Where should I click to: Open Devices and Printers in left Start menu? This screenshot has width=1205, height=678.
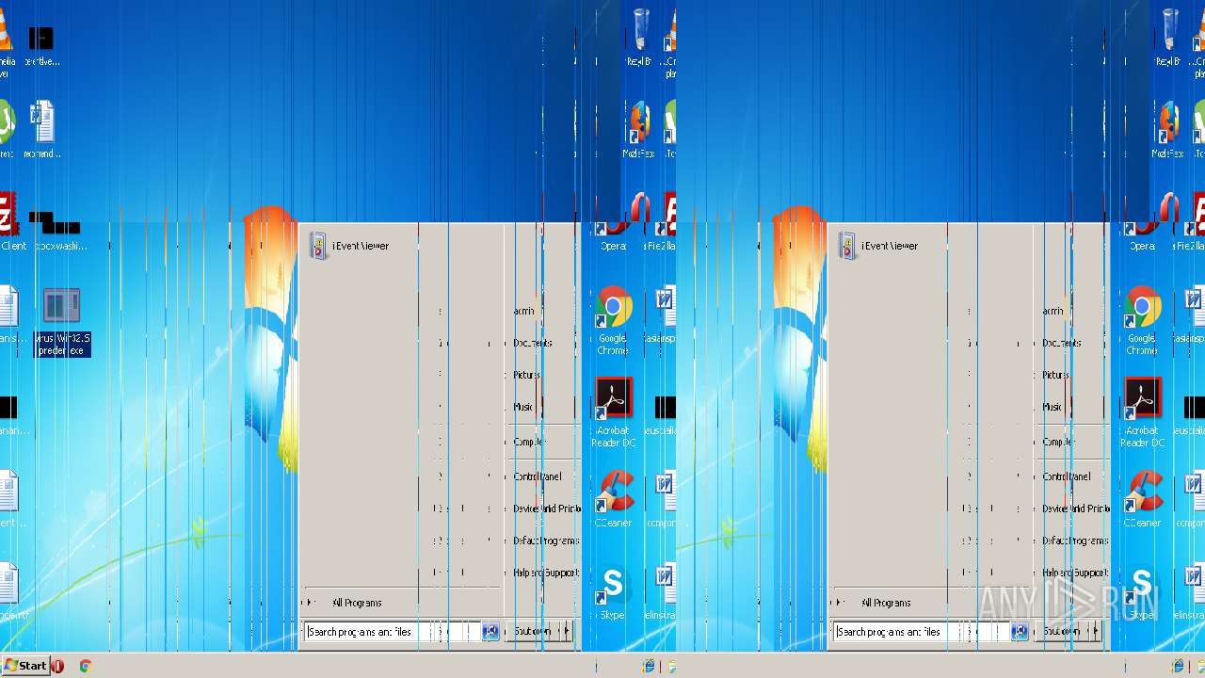click(546, 508)
